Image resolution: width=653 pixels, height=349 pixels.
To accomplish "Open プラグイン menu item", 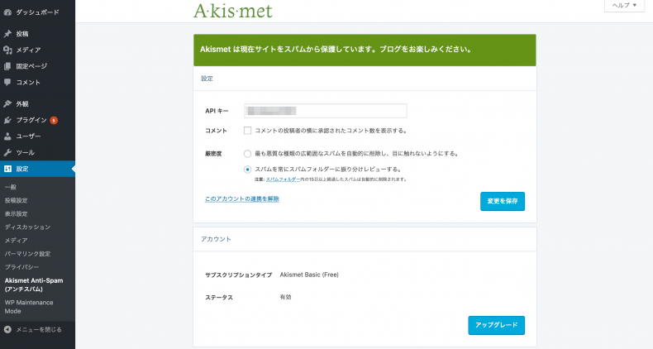I will (x=37, y=120).
